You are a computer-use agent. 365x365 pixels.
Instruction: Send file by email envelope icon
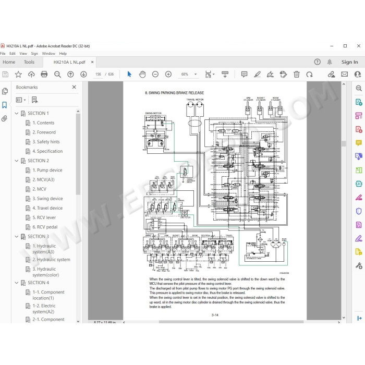point(345,74)
